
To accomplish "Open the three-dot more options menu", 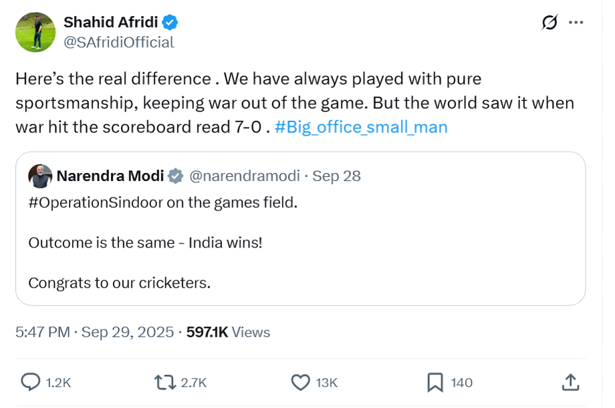I will 576,23.
